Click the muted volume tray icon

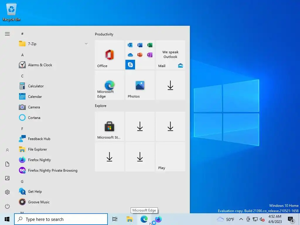pos(262,219)
